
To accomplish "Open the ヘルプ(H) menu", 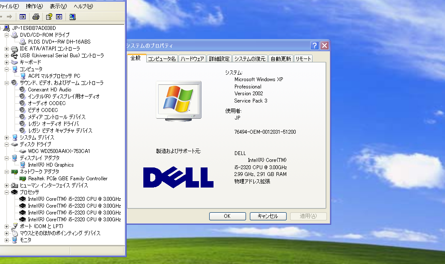I will point(83,6).
